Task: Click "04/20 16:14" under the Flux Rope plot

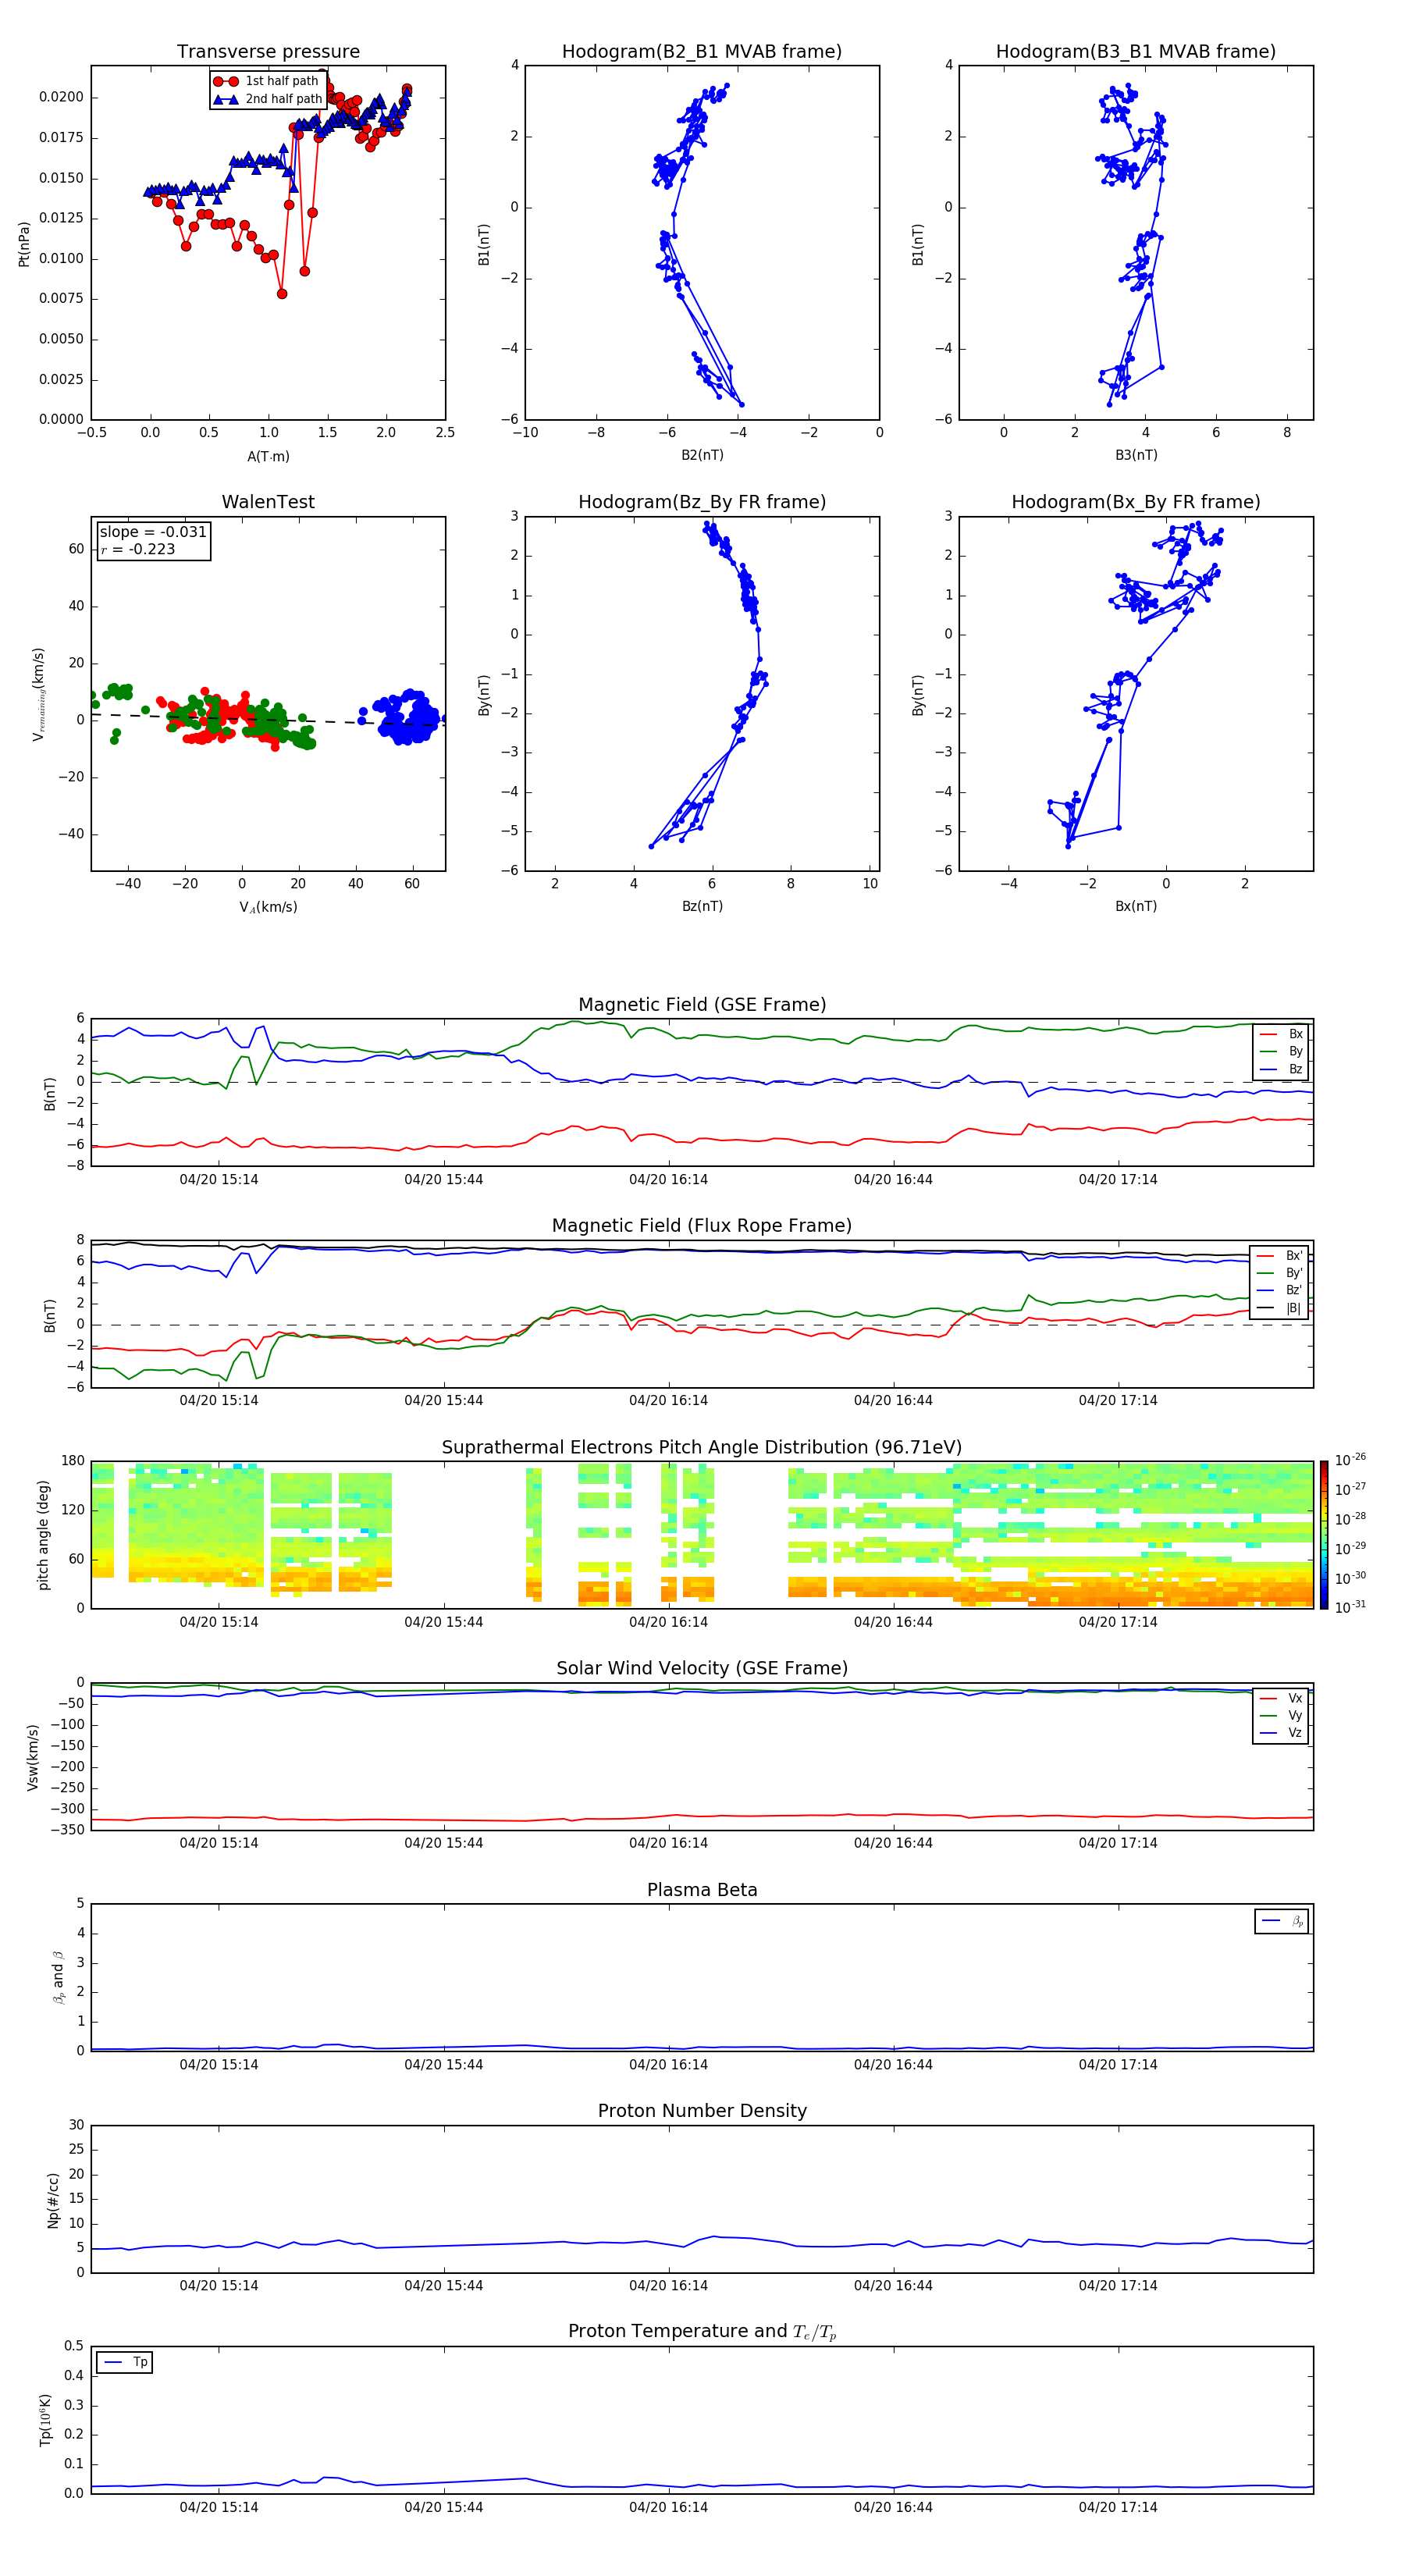Action: point(668,1400)
